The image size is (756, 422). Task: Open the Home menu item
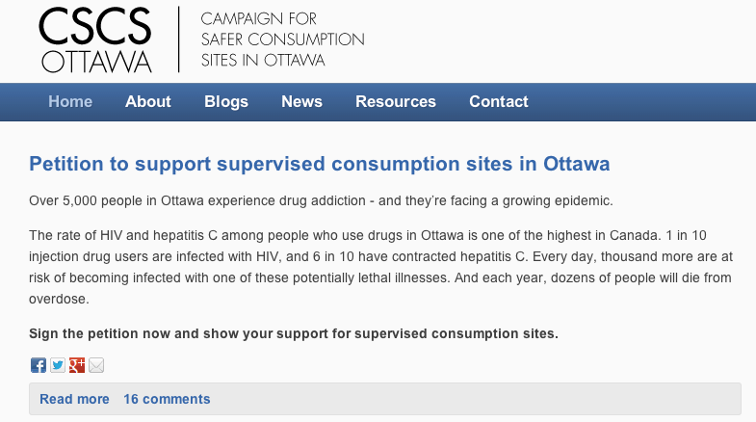[x=70, y=101]
